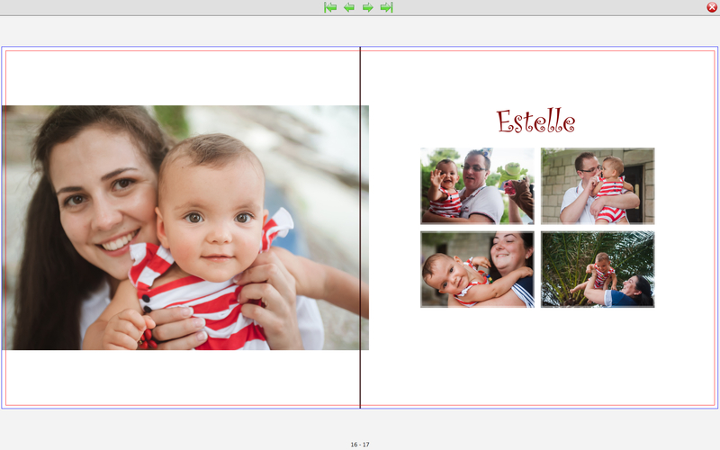The height and width of the screenshot is (450, 720).
Task: Click empty space below the large photo
Action: [x=180, y=378]
